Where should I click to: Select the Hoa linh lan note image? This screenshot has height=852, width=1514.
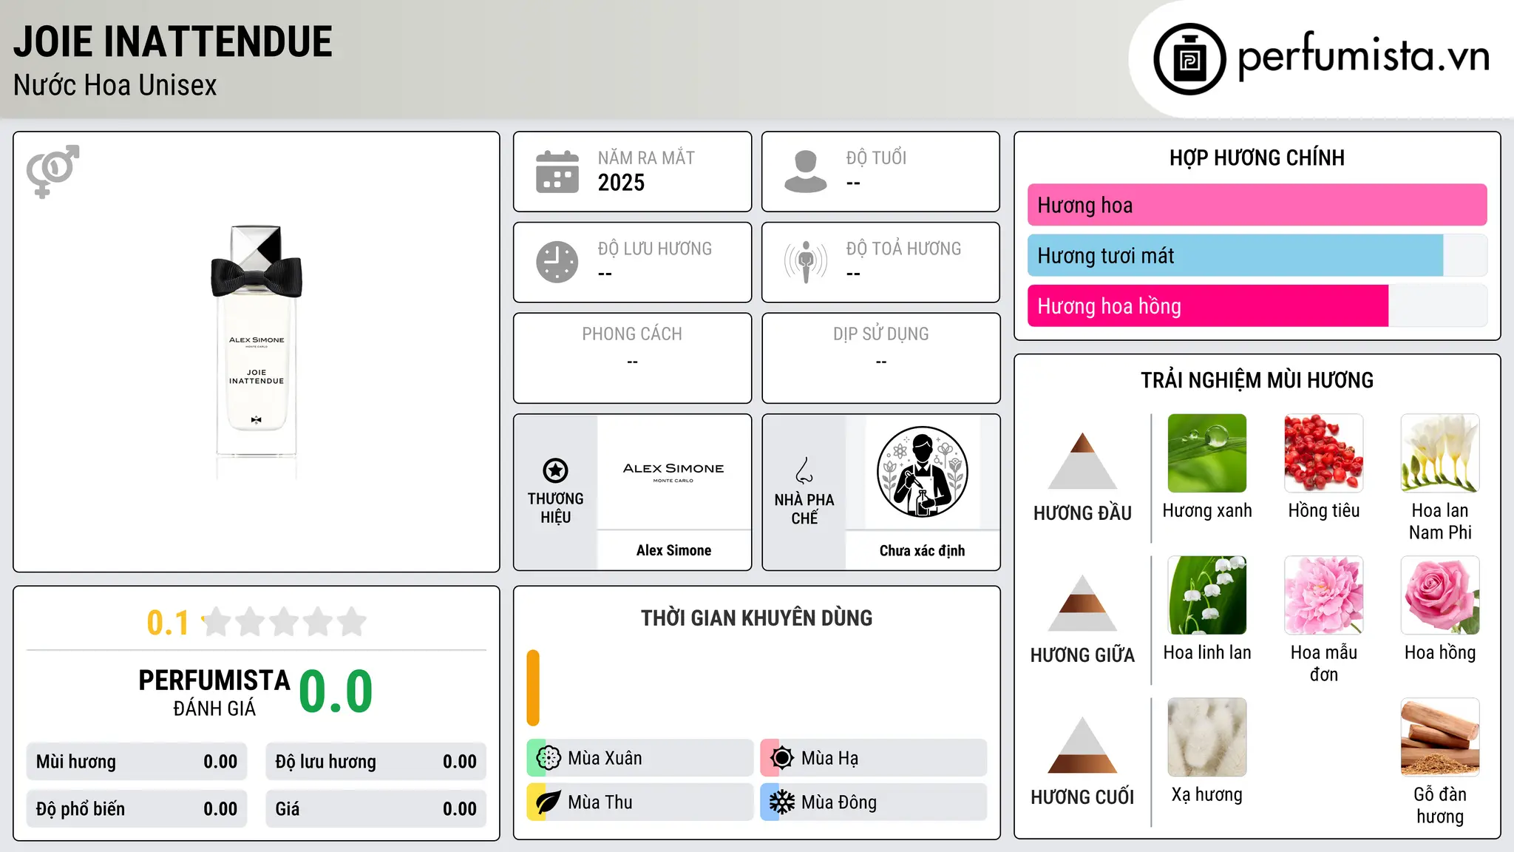coord(1207,595)
